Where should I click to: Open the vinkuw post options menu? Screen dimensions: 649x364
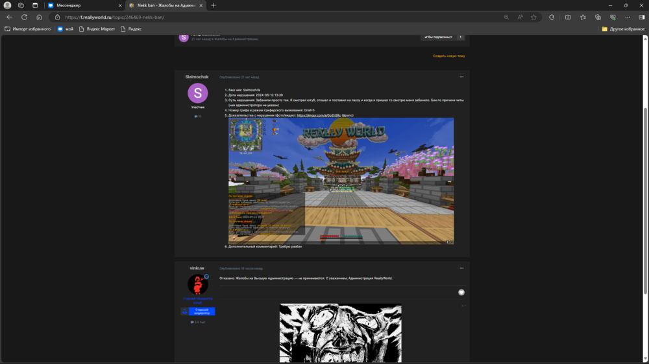(461, 268)
